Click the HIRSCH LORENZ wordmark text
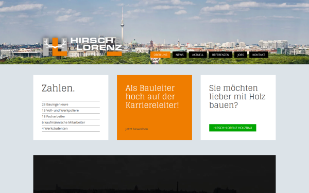Viewport: 309px width, 193px height. [96, 44]
